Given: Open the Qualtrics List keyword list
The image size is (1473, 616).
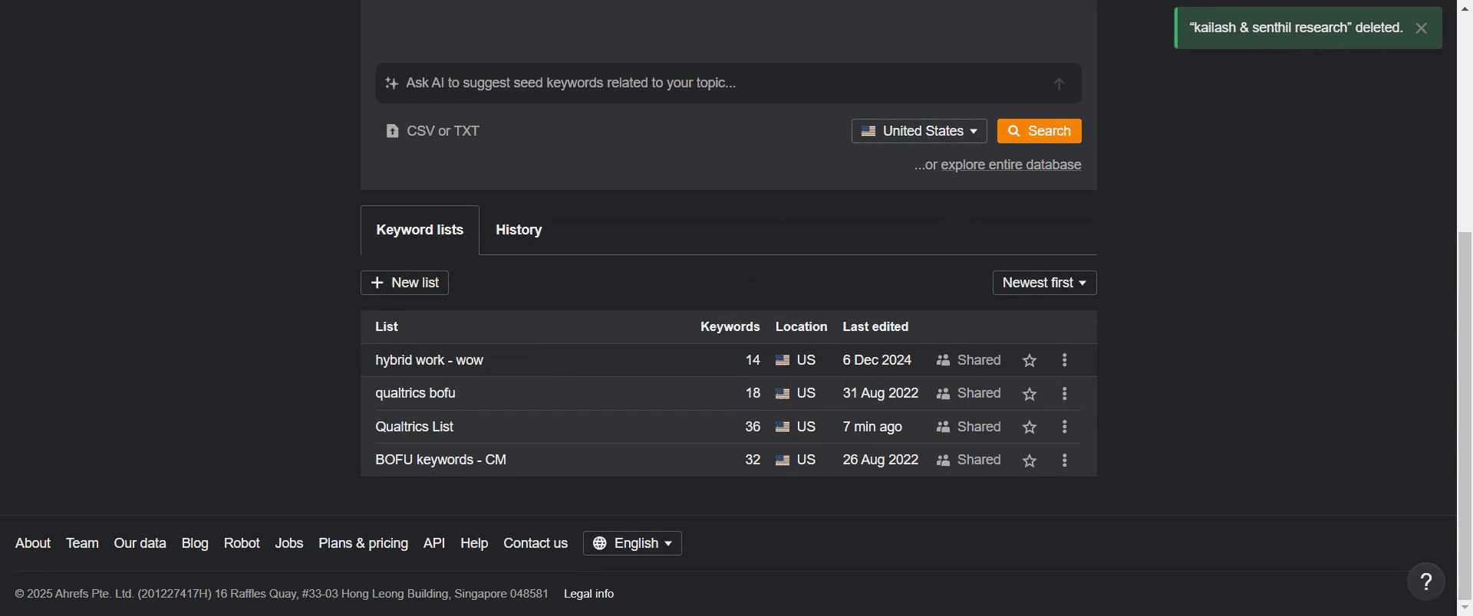Looking at the screenshot, I should tap(414, 427).
